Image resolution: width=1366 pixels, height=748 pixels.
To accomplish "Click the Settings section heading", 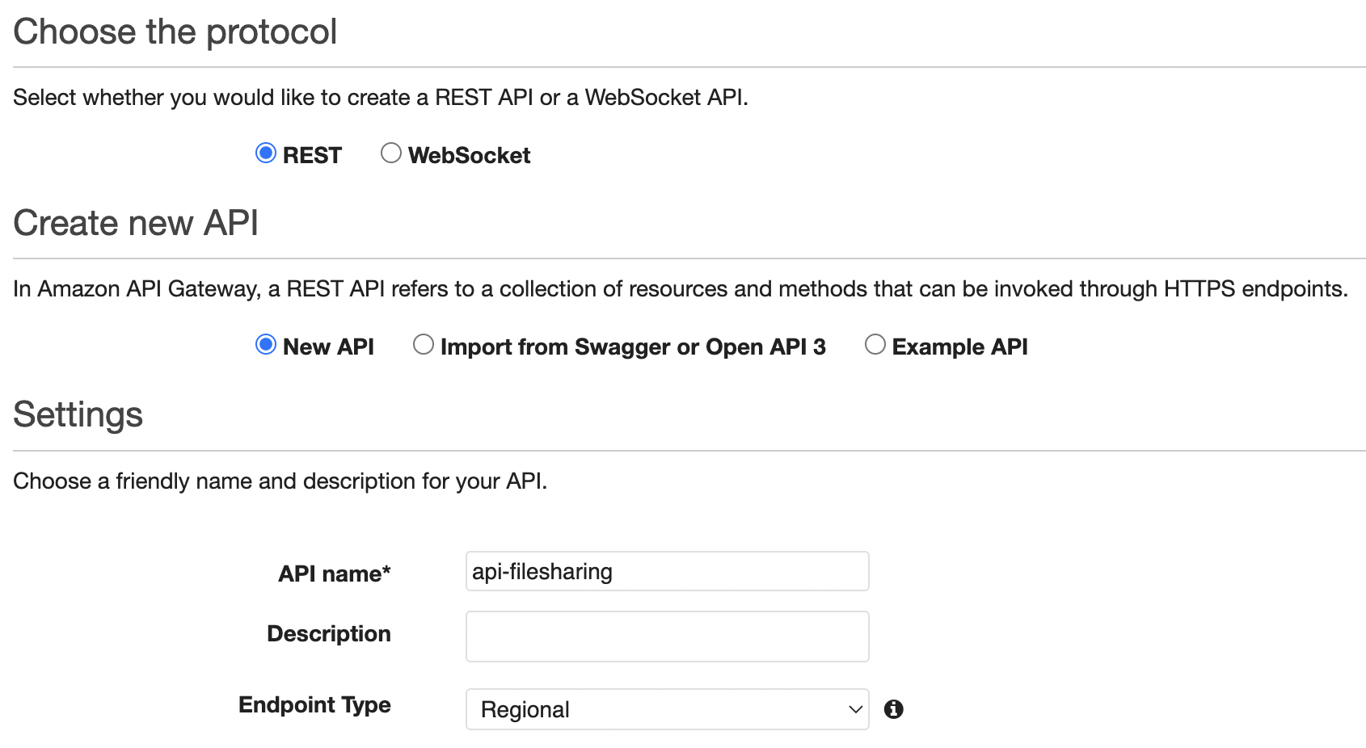I will coord(78,414).
